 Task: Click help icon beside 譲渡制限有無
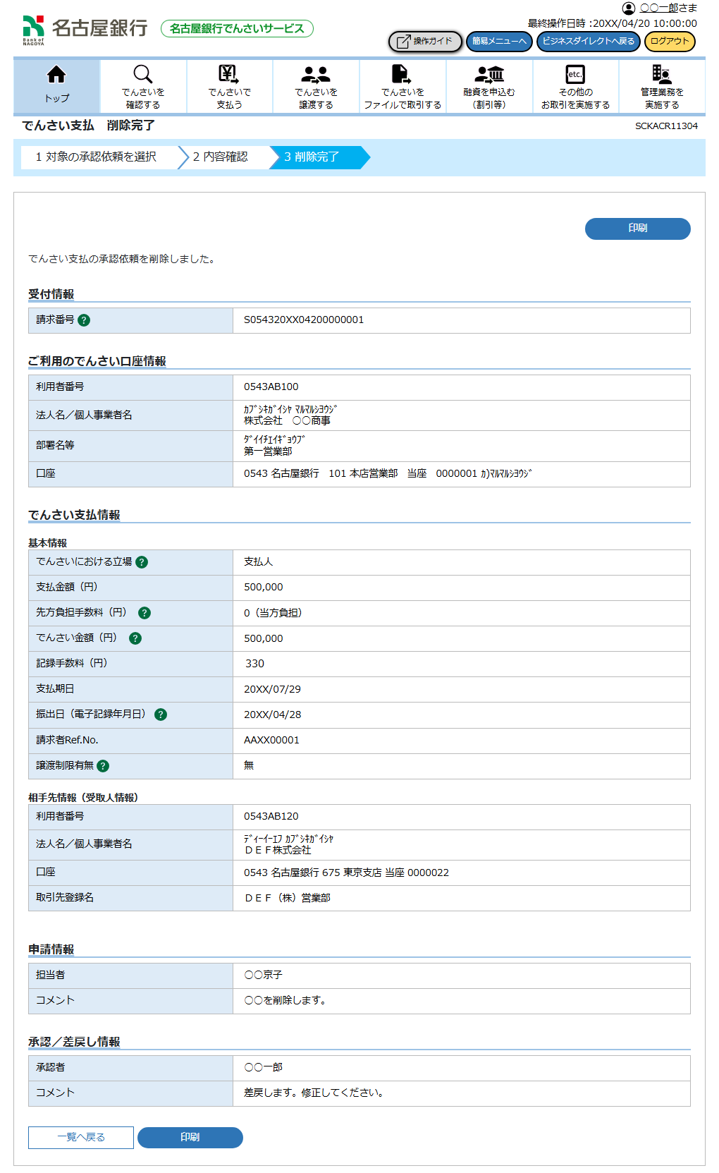103,766
